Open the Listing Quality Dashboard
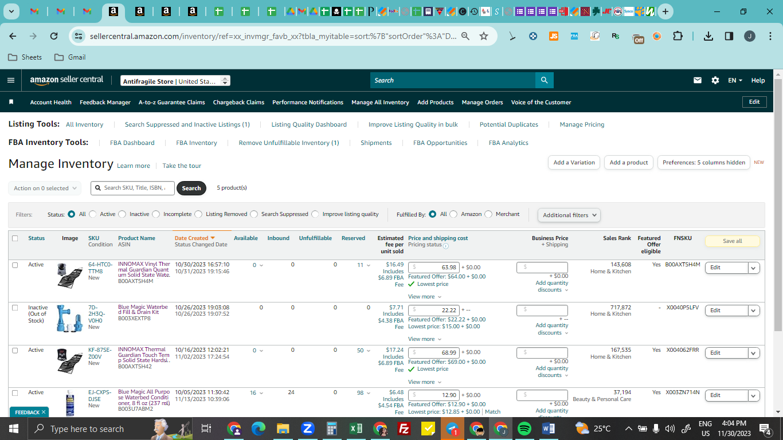The image size is (783, 440). [x=309, y=124]
